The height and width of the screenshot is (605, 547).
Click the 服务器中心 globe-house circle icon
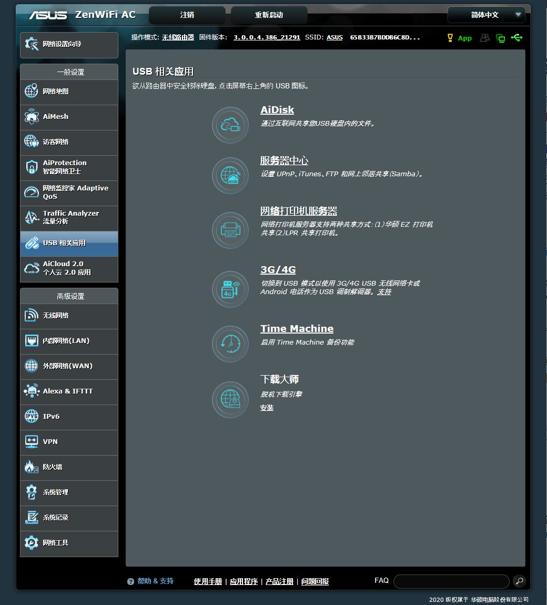[x=230, y=176]
